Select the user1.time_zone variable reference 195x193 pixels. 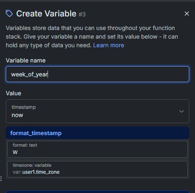coord(41,172)
